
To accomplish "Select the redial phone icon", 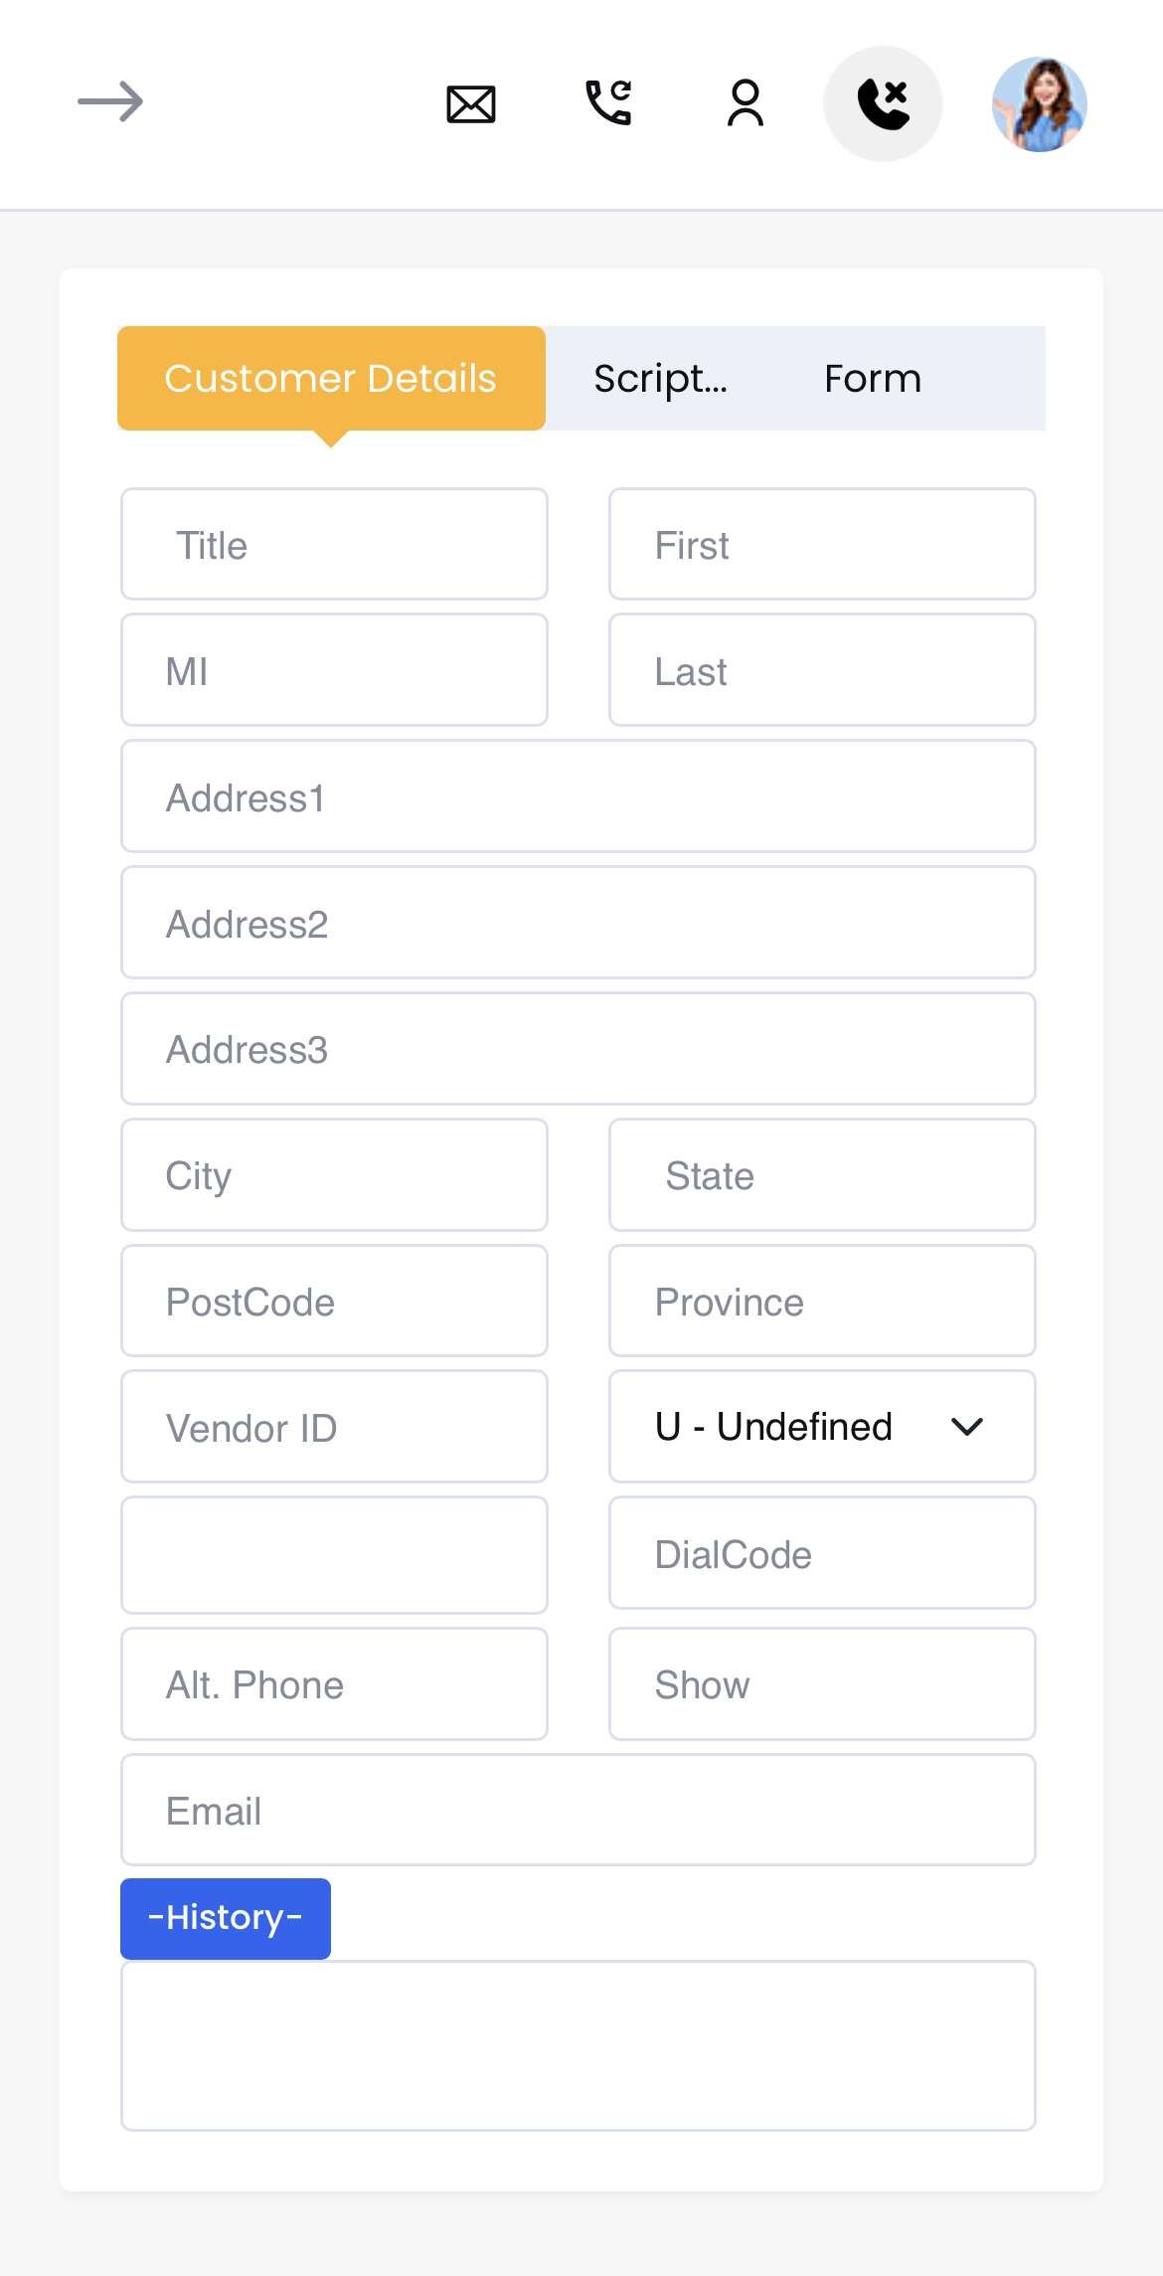I will click(609, 102).
